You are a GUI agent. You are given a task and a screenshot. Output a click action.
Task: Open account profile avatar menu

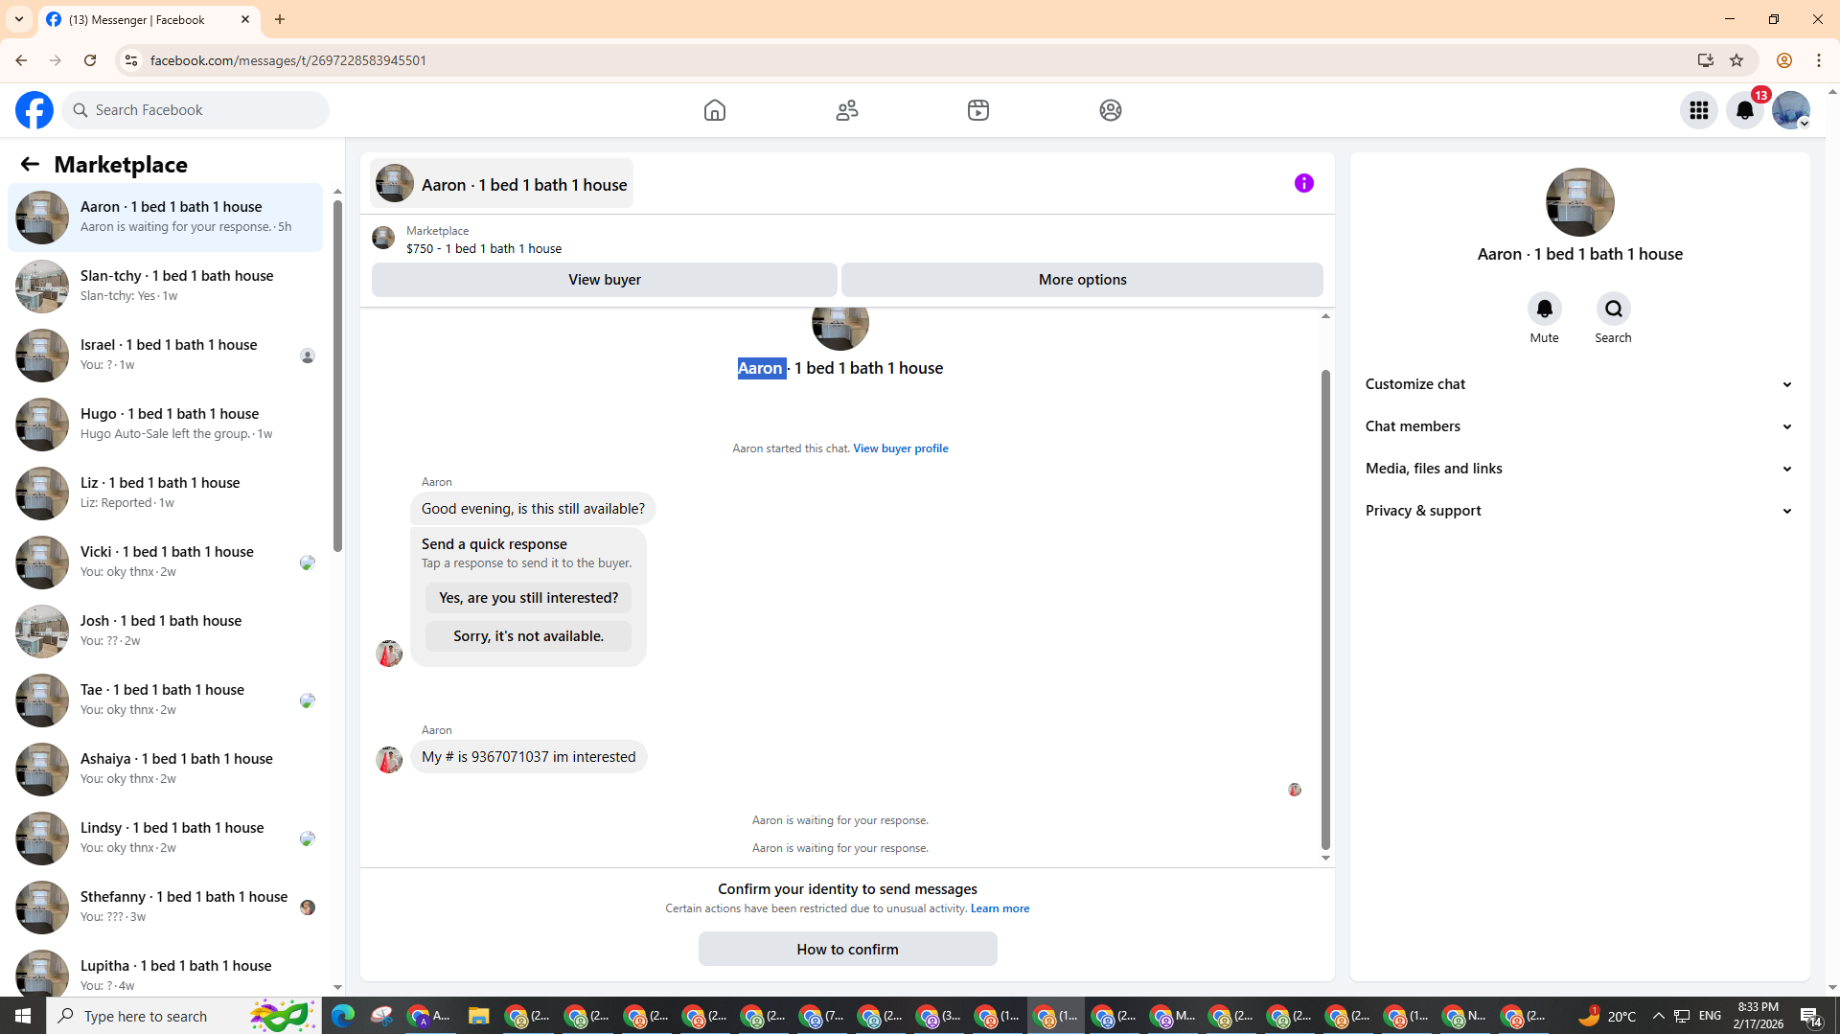1791,110
